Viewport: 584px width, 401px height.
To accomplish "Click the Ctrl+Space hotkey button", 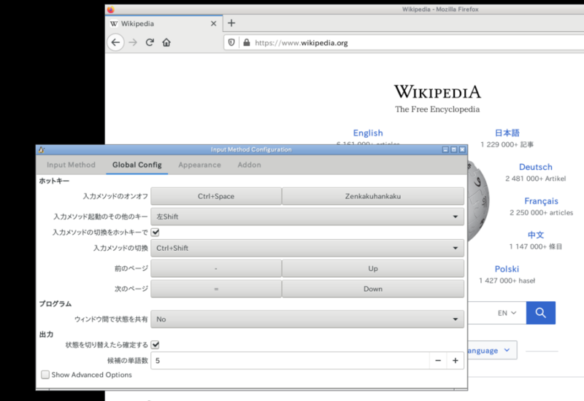I will point(216,196).
